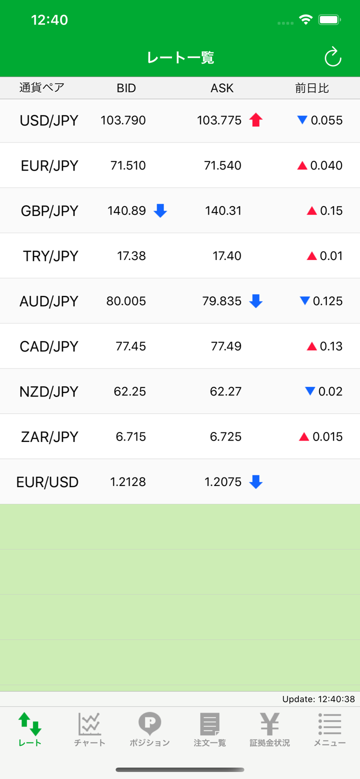Tap the Update 12:40:38 timestamp
This screenshot has width=360, height=779.
pos(318,699)
